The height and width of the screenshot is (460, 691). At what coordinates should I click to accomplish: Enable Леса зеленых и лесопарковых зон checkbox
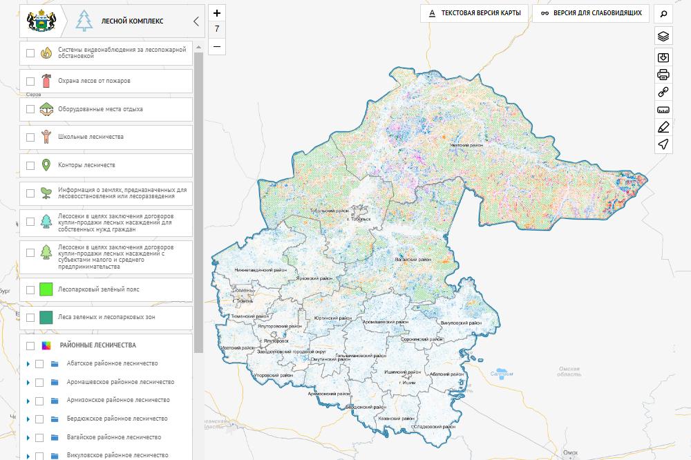coord(30,317)
